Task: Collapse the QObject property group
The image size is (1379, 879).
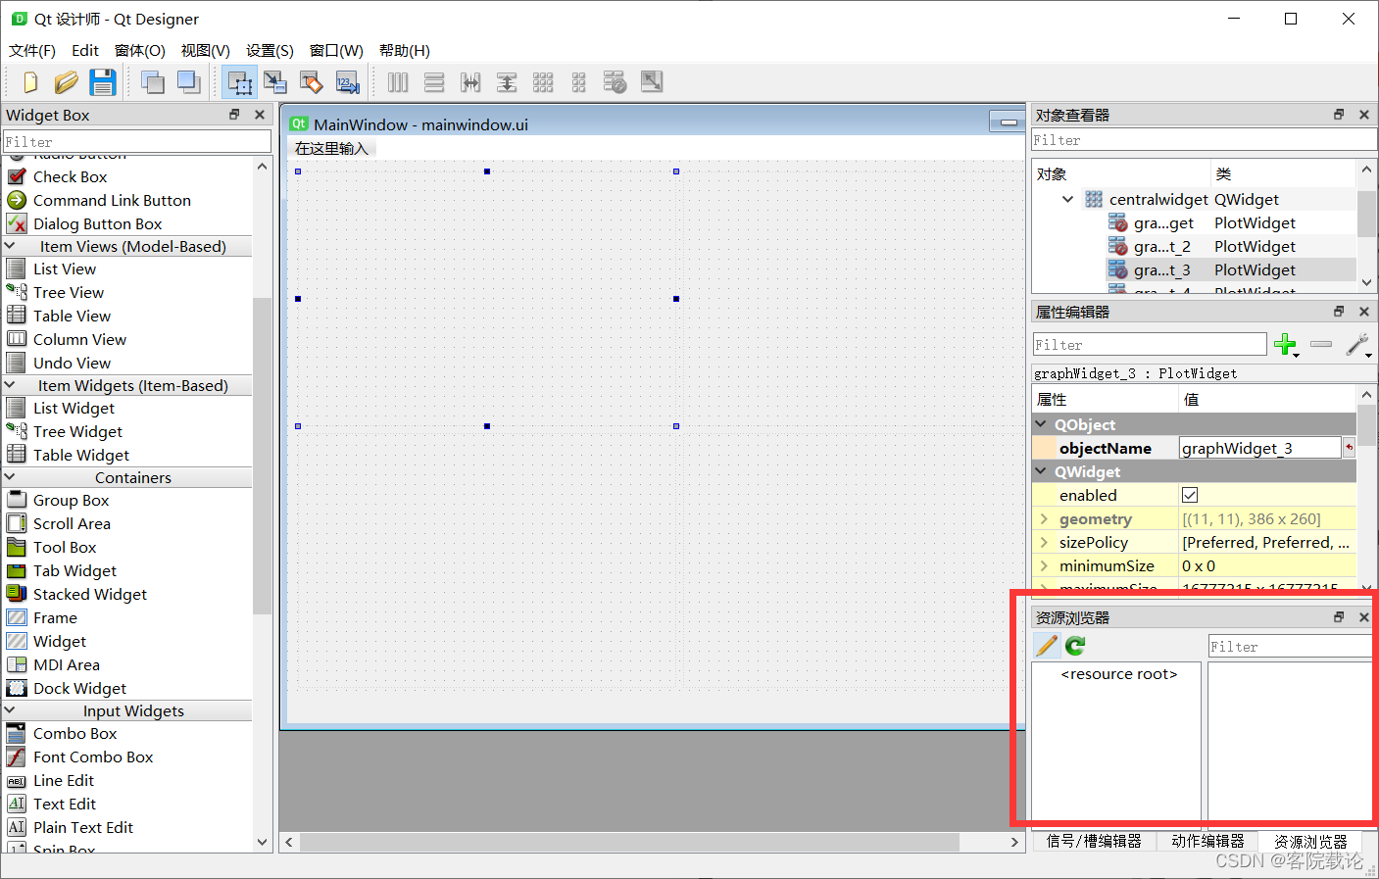Action: (x=1041, y=424)
